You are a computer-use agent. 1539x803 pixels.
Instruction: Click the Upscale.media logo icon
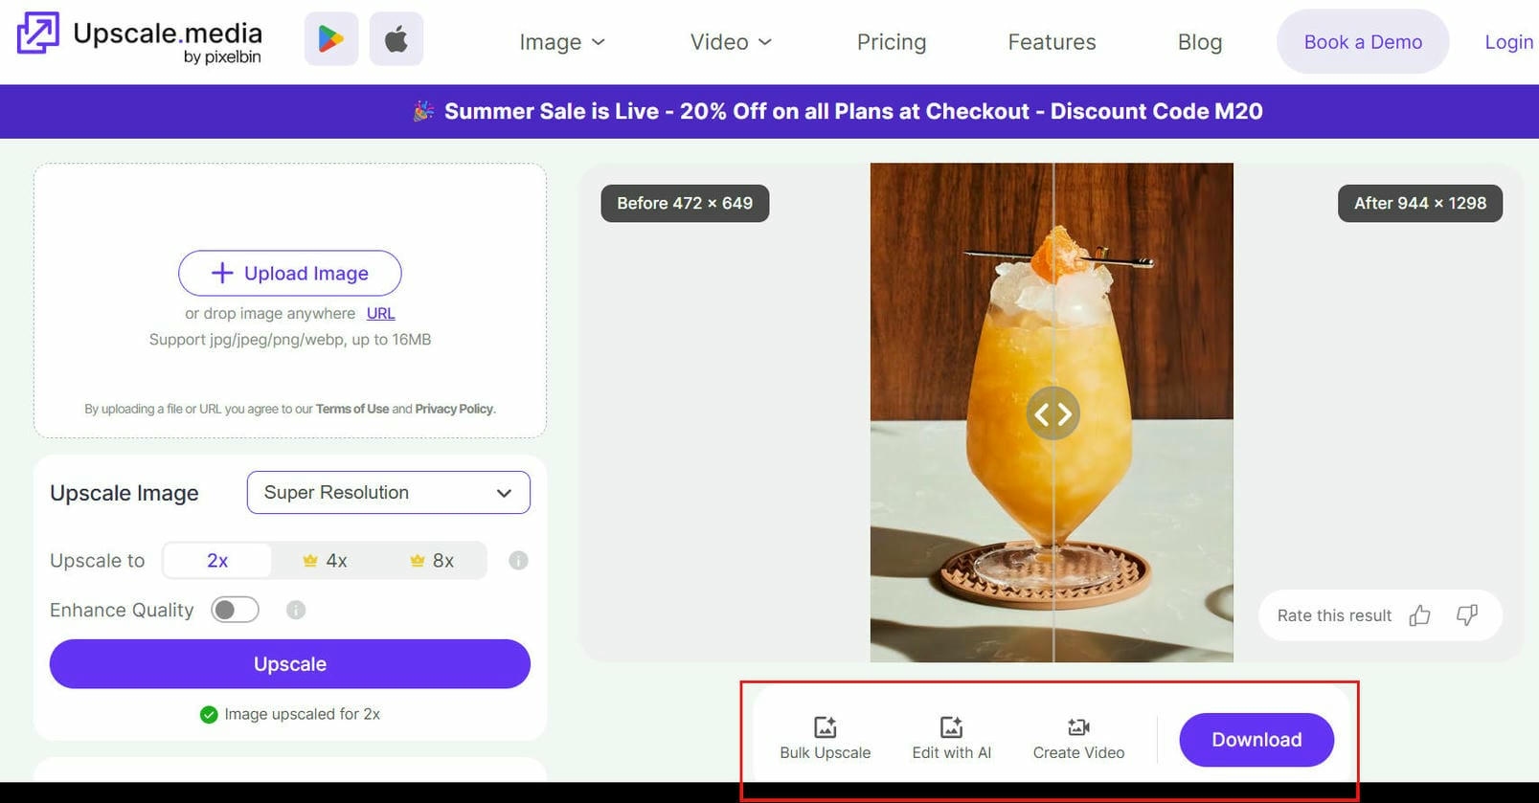(38, 33)
